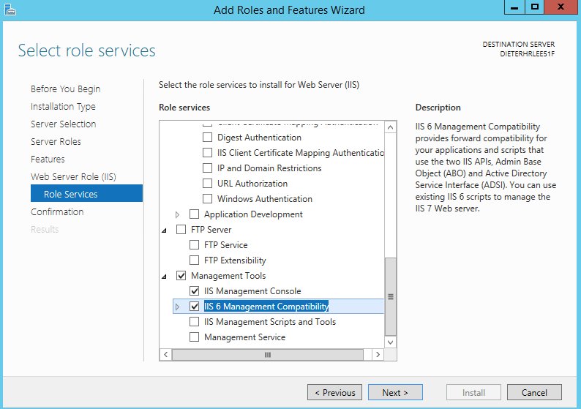The width and height of the screenshot is (581, 409).
Task: Switch to Server Selection step
Action: [x=64, y=124]
